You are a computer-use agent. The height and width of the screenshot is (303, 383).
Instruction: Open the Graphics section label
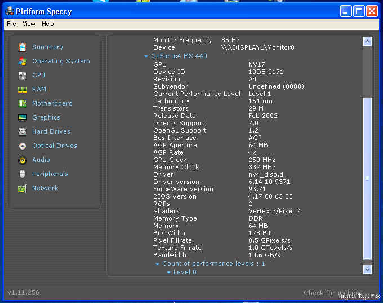click(46, 117)
